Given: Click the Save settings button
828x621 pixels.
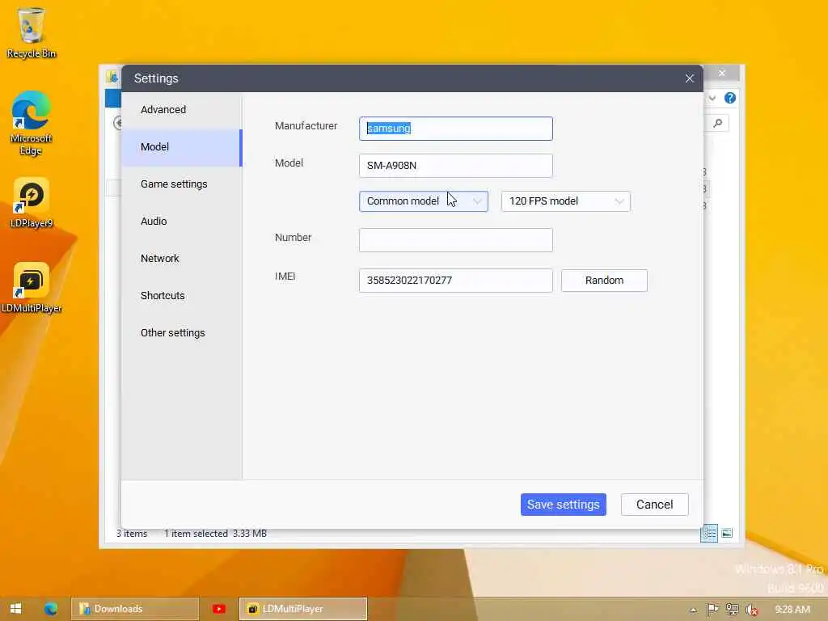Looking at the screenshot, I should 564,505.
